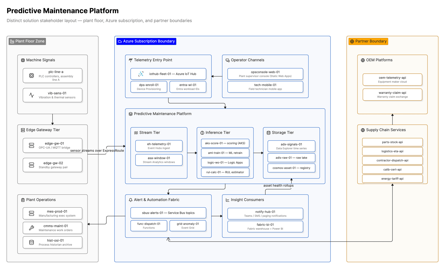Click the 'Inference Tier' group title
Screen dimensions: 445x269
[x=218, y=133]
